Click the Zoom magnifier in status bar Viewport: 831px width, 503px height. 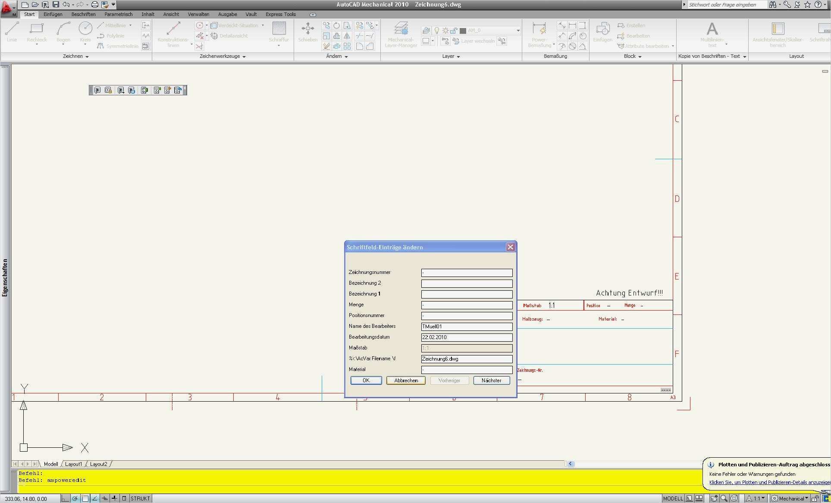(x=724, y=498)
